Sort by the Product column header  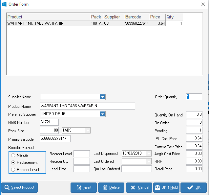(x=48, y=17)
